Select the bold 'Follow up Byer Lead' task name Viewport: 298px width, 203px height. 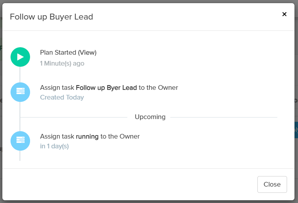coord(106,87)
